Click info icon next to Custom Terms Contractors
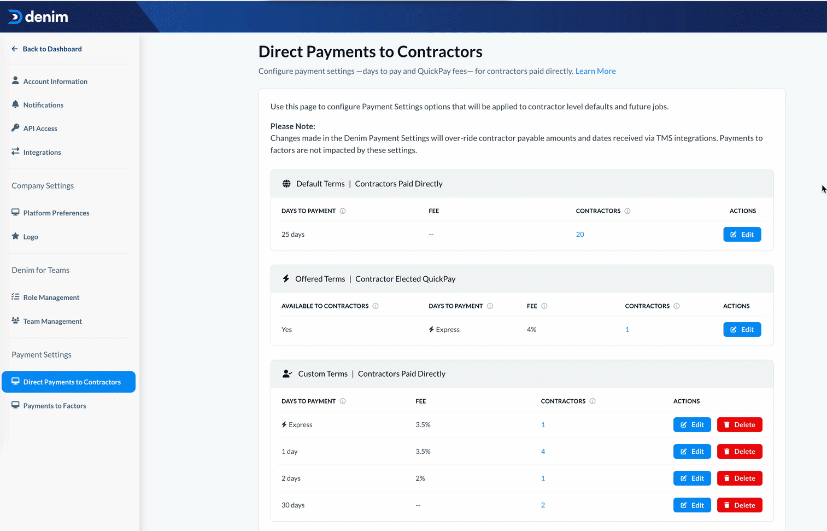This screenshot has height=531, width=827. coord(593,401)
